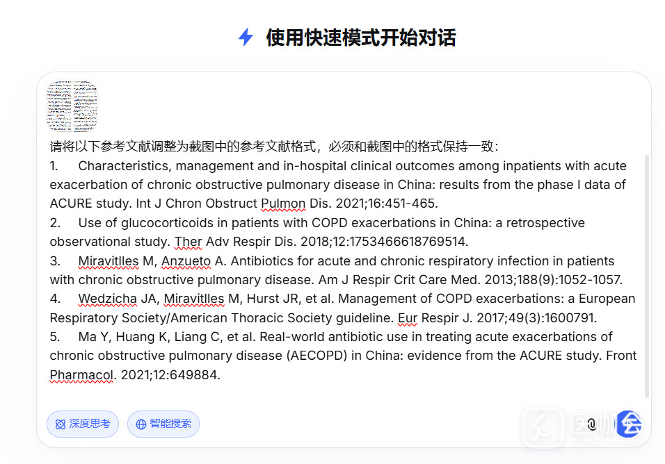Click the globe icon beside 智能搜索
This screenshot has width=665, height=464.
click(x=141, y=424)
